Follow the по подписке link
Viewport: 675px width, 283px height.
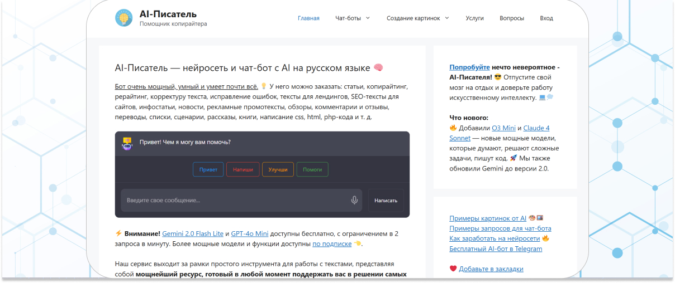coord(332,244)
